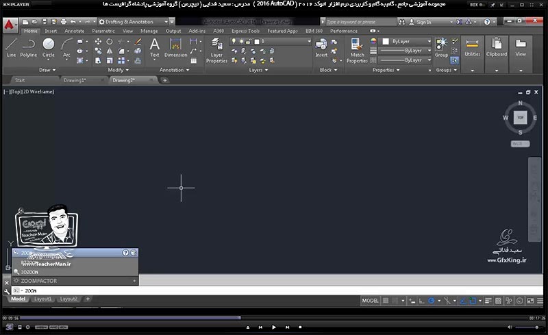
Task: Click the Move tool icon
Action: pyautogui.click(x=98, y=42)
